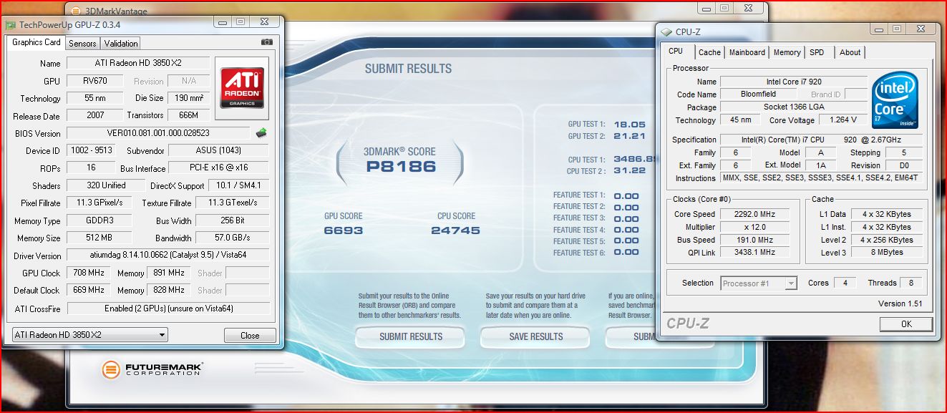
Task: Open the SPD tab in CPU-Z
Action: (x=817, y=52)
